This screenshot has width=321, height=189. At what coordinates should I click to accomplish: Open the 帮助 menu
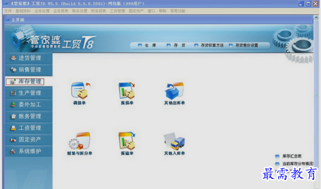coord(163,11)
